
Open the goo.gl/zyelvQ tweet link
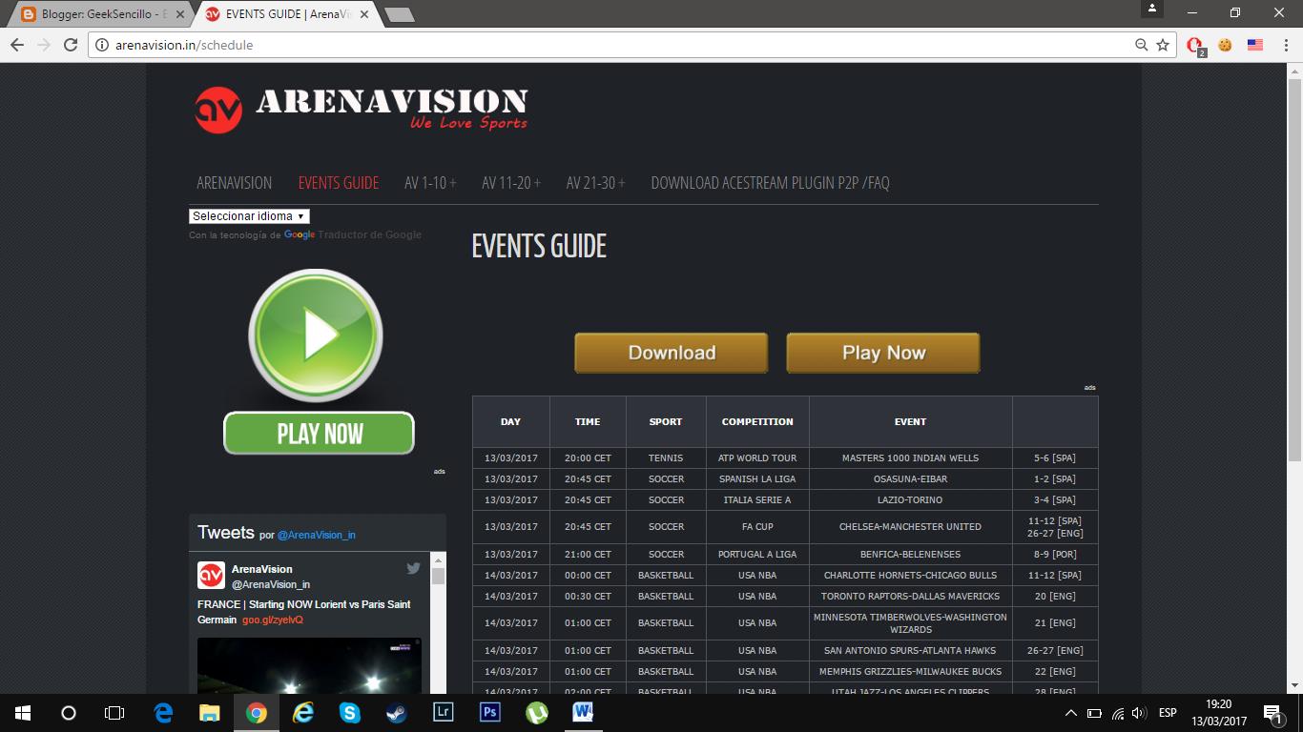272,620
